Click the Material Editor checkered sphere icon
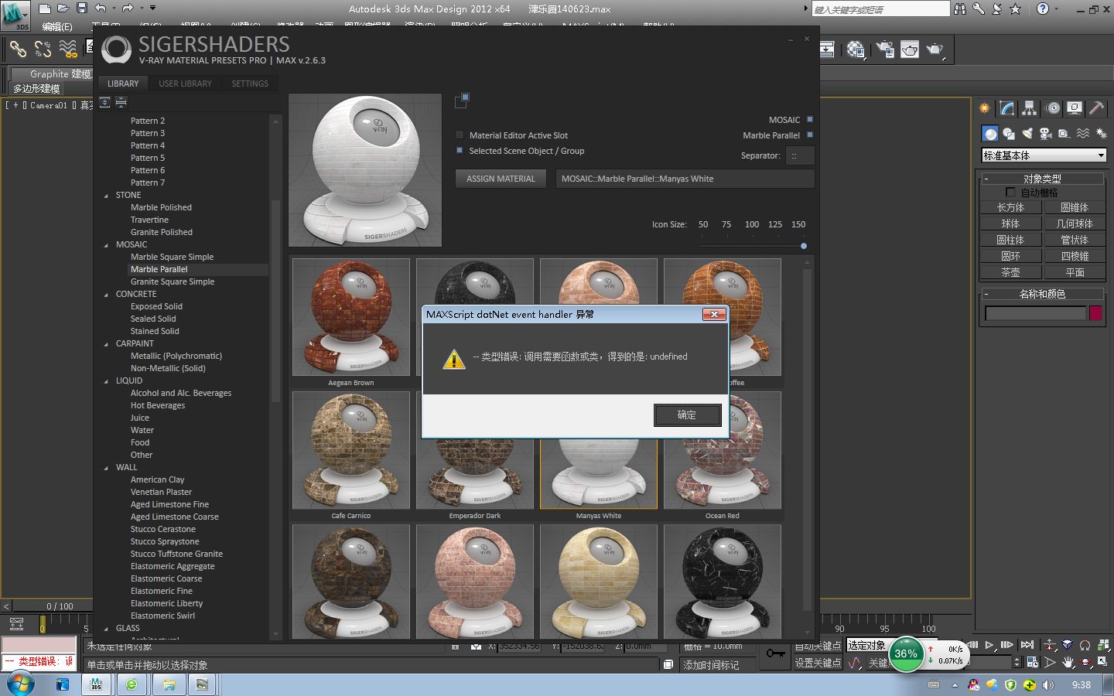Screen dimensions: 1114x696 pos(856,49)
